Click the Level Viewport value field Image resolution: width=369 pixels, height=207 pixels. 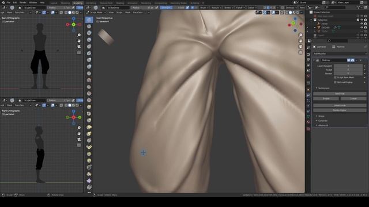click(348, 66)
